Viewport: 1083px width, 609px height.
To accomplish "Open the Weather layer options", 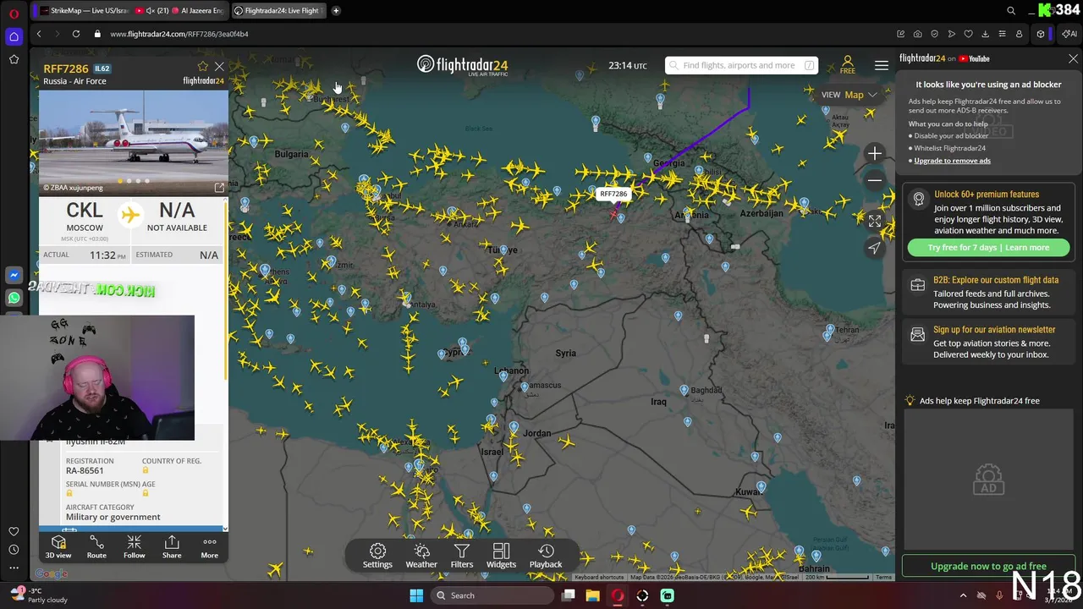I will (421, 556).
